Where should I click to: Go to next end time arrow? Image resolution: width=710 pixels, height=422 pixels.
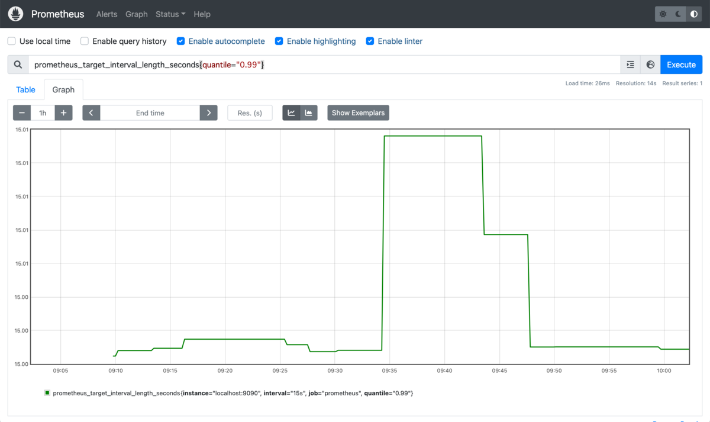(x=209, y=112)
